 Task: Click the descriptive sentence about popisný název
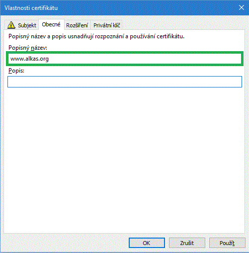pyautogui.click(x=96, y=36)
